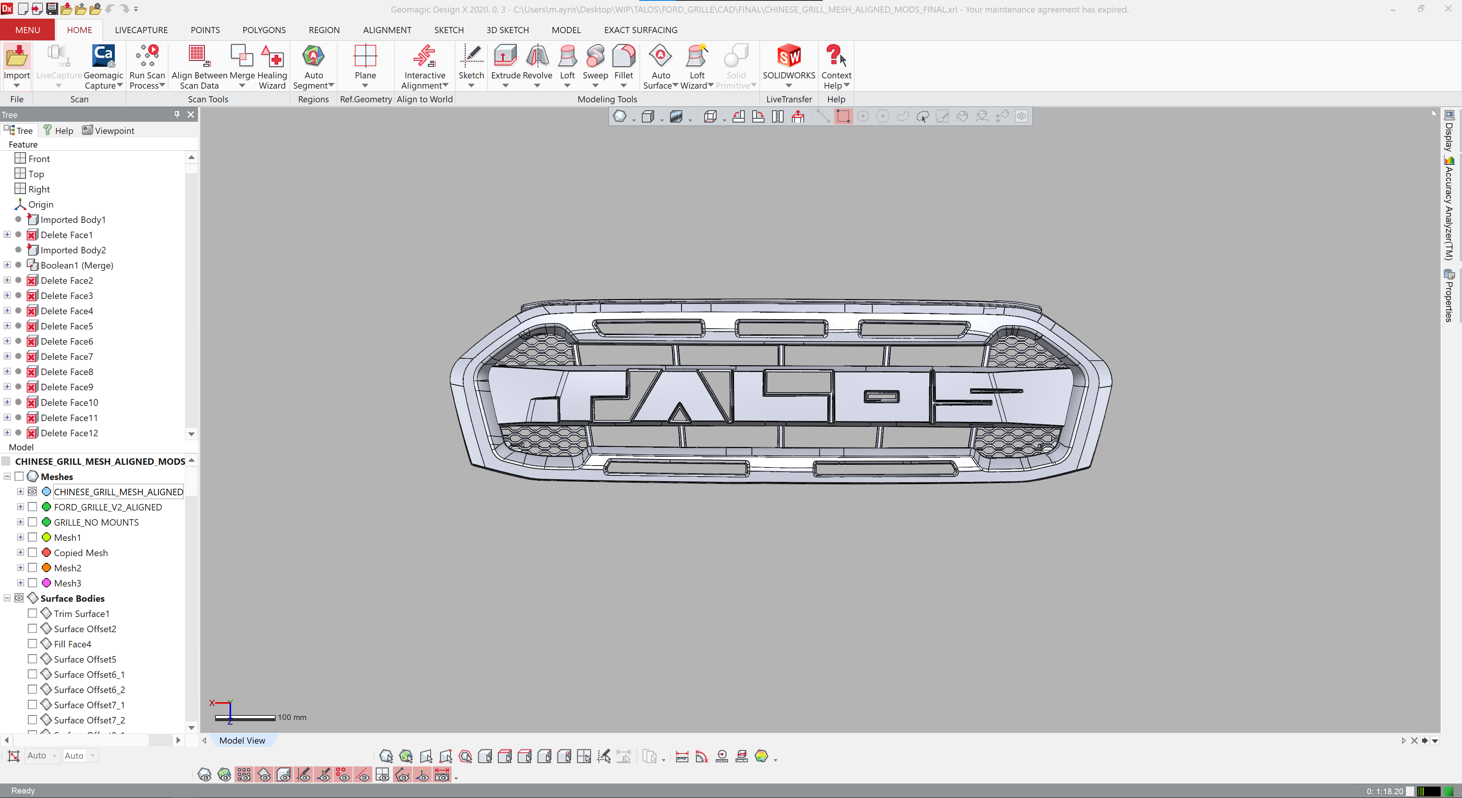Switch to EXACT SURFACING ribbon tab
Viewport: 1462px width, 798px height.
click(640, 30)
